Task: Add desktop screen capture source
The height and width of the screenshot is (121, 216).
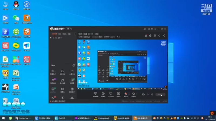Action: click(96, 95)
